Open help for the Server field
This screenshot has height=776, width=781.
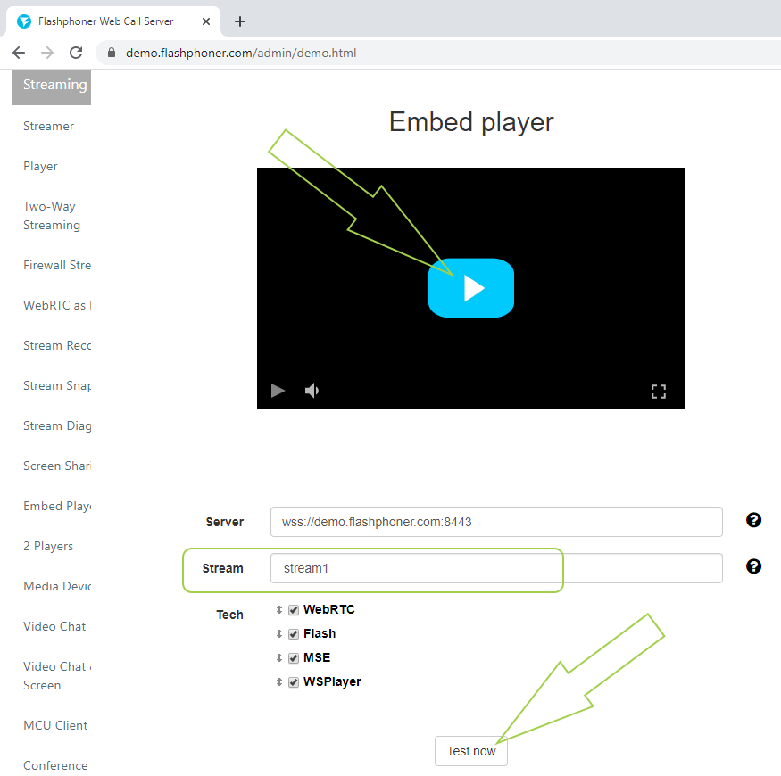[753, 520]
